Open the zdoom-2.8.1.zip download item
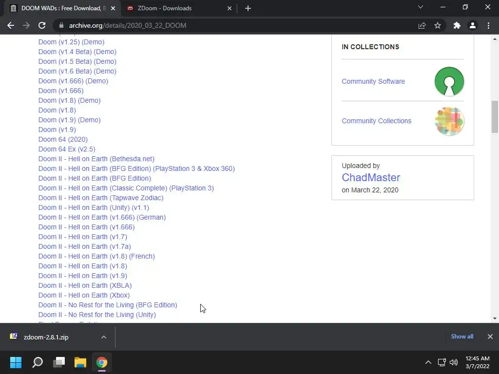 coord(46,337)
